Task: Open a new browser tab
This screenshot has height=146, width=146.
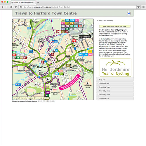Action: point(38,2)
